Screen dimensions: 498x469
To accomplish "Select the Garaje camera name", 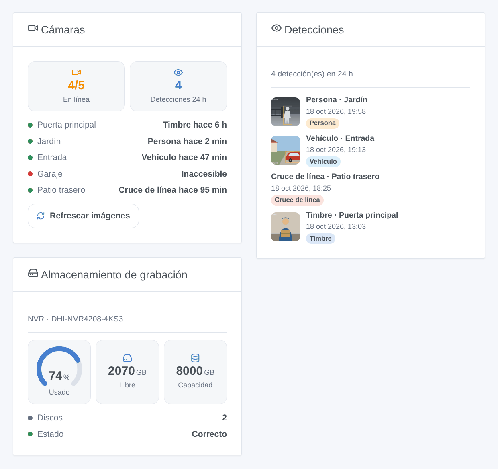I will pos(50,174).
